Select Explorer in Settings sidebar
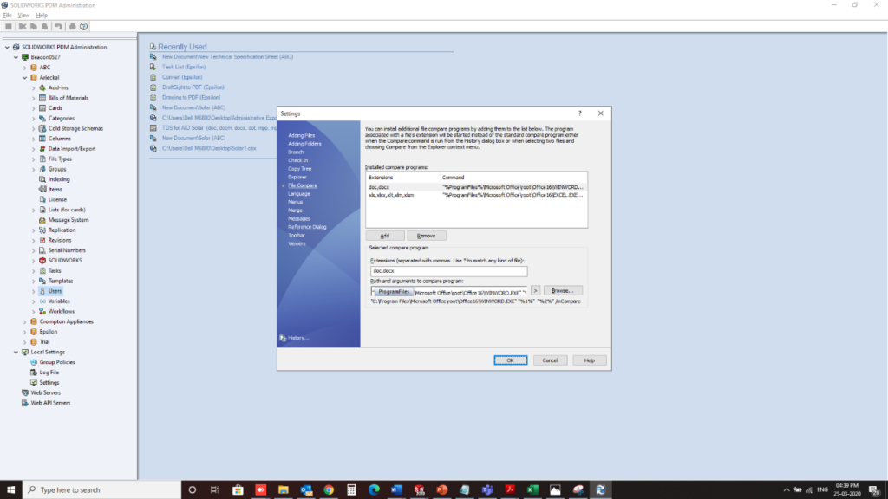 pyautogui.click(x=297, y=177)
